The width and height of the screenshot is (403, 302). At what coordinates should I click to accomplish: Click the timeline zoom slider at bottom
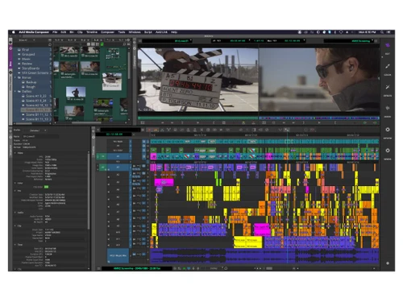(269, 268)
